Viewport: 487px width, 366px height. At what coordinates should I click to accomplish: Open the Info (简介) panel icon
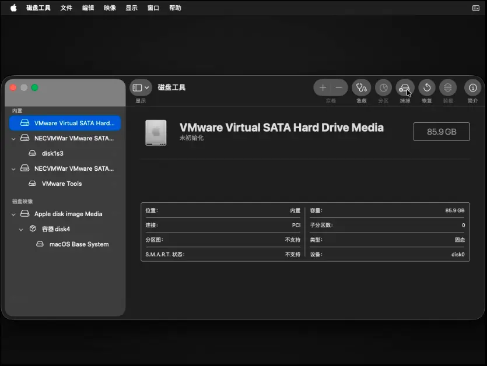(472, 88)
